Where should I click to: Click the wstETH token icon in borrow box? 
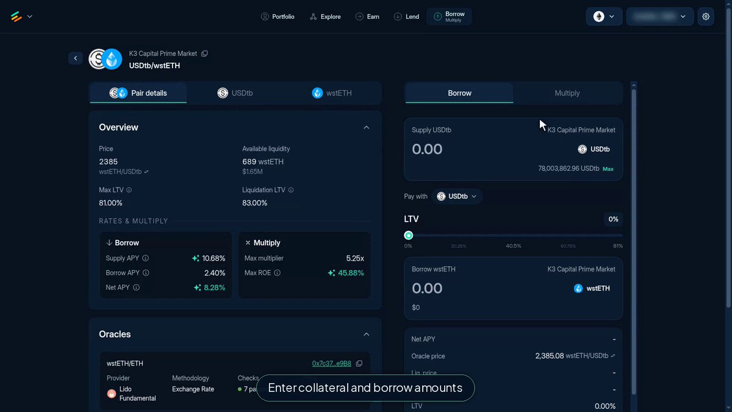pos(578,288)
